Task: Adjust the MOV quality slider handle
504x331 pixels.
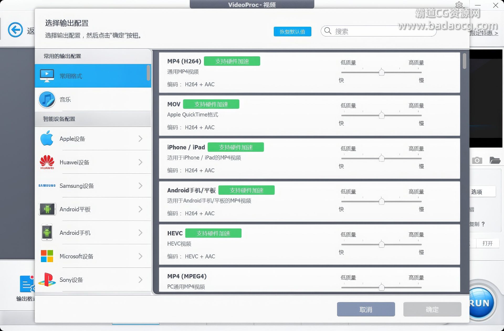Action: click(382, 115)
